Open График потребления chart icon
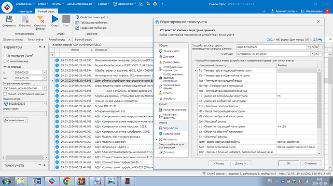The image size is (333, 186). click(77, 28)
